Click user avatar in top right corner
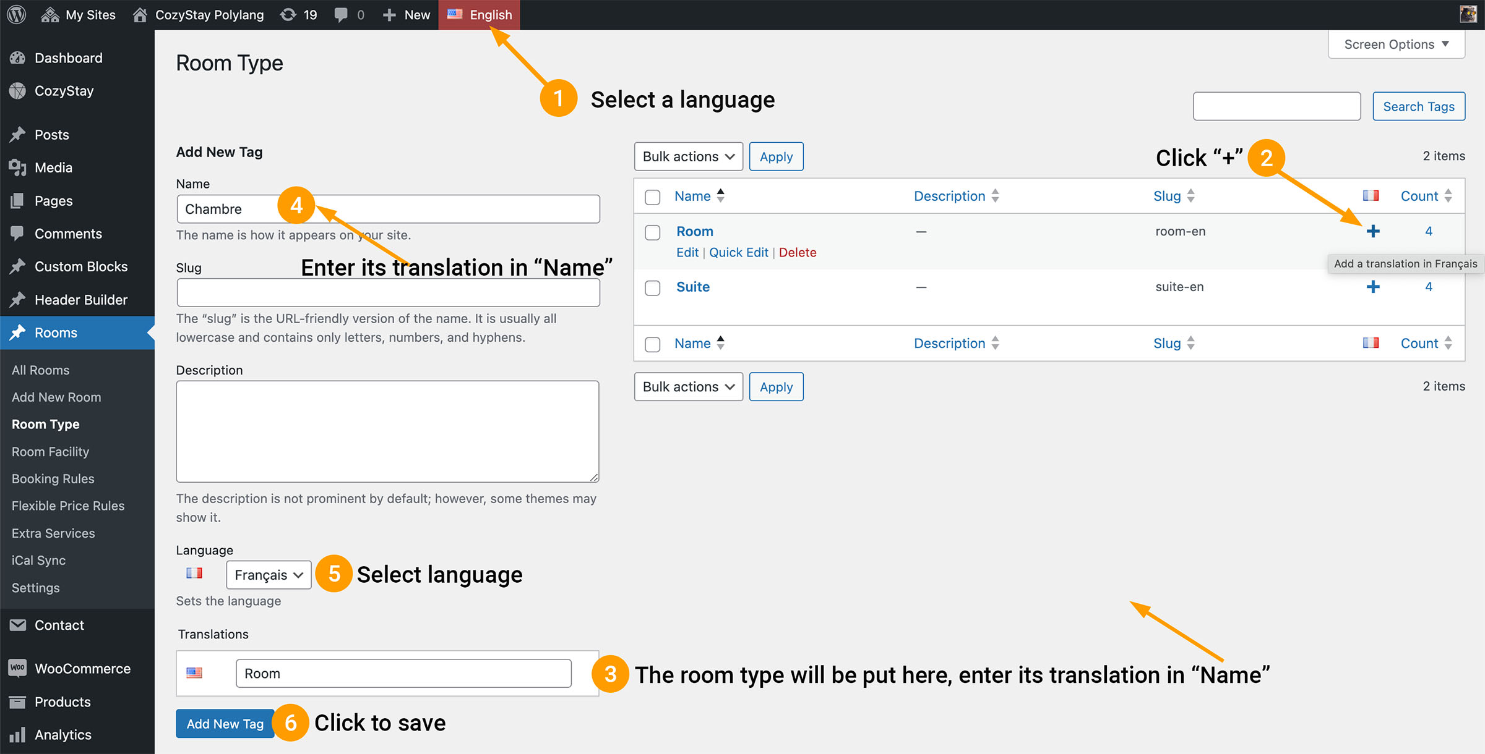The image size is (1485, 754). point(1468,14)
